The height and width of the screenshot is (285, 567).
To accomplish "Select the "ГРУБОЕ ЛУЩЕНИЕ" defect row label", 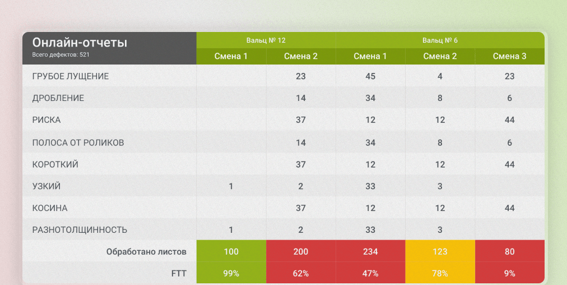I will (71, 76).
